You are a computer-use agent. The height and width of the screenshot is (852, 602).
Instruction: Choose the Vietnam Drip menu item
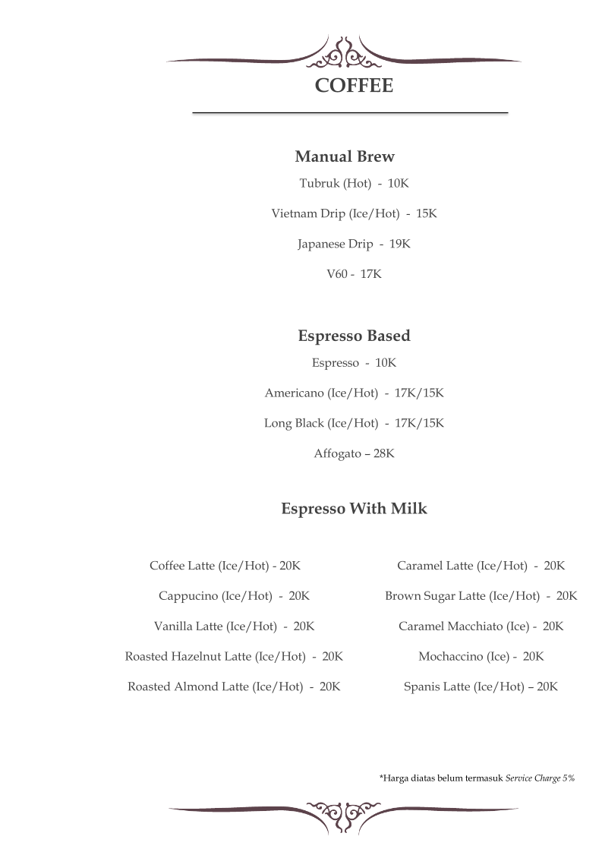pyautogui.click(x=354, y=214)
